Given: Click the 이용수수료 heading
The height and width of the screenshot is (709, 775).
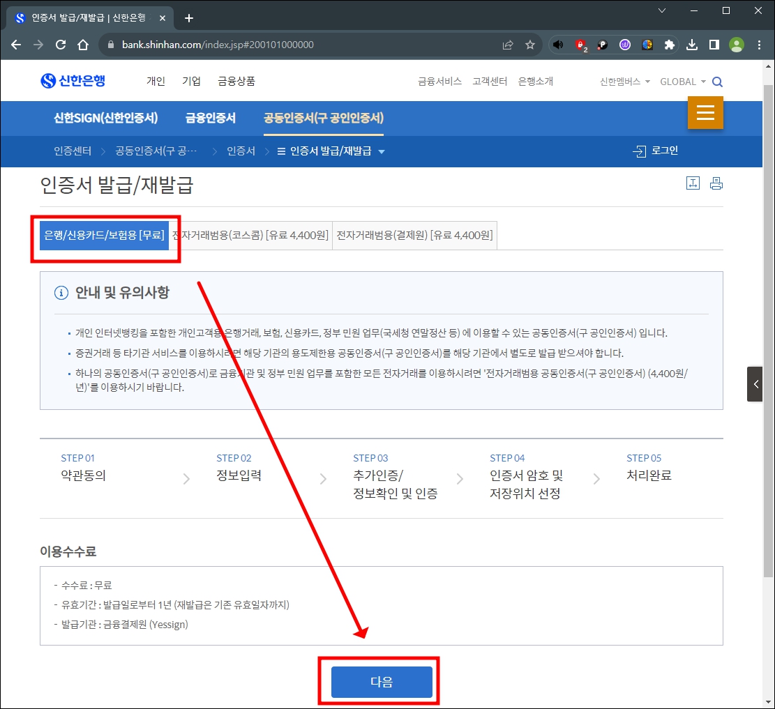Looking at the screenshot, I should tap(68, 551).
